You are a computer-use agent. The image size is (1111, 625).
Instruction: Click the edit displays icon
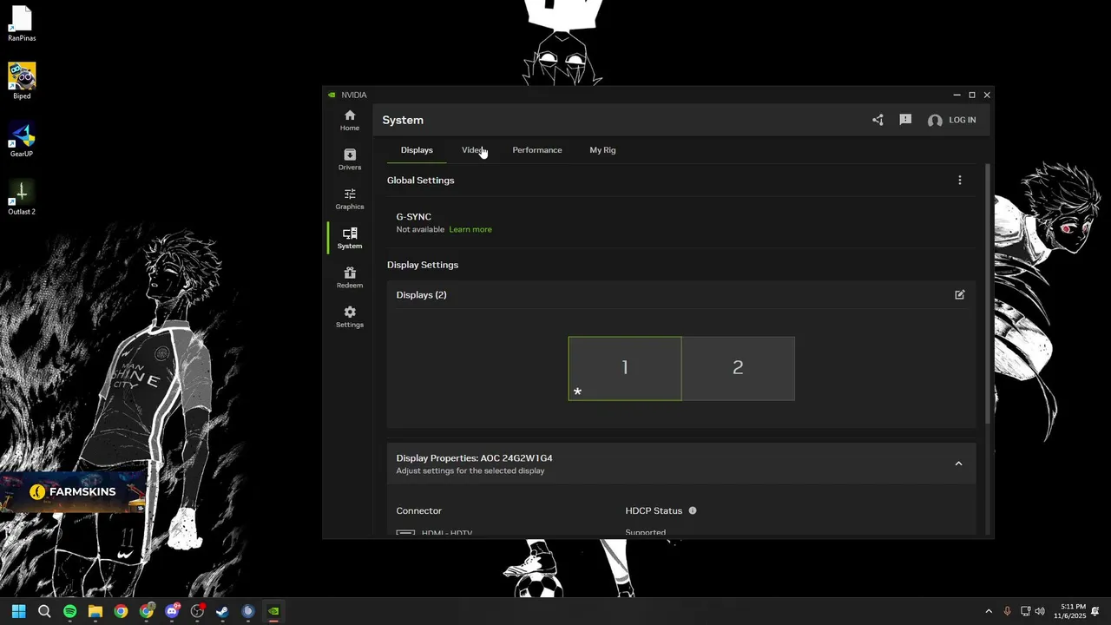pyautogui.click(x=959, y=294)
